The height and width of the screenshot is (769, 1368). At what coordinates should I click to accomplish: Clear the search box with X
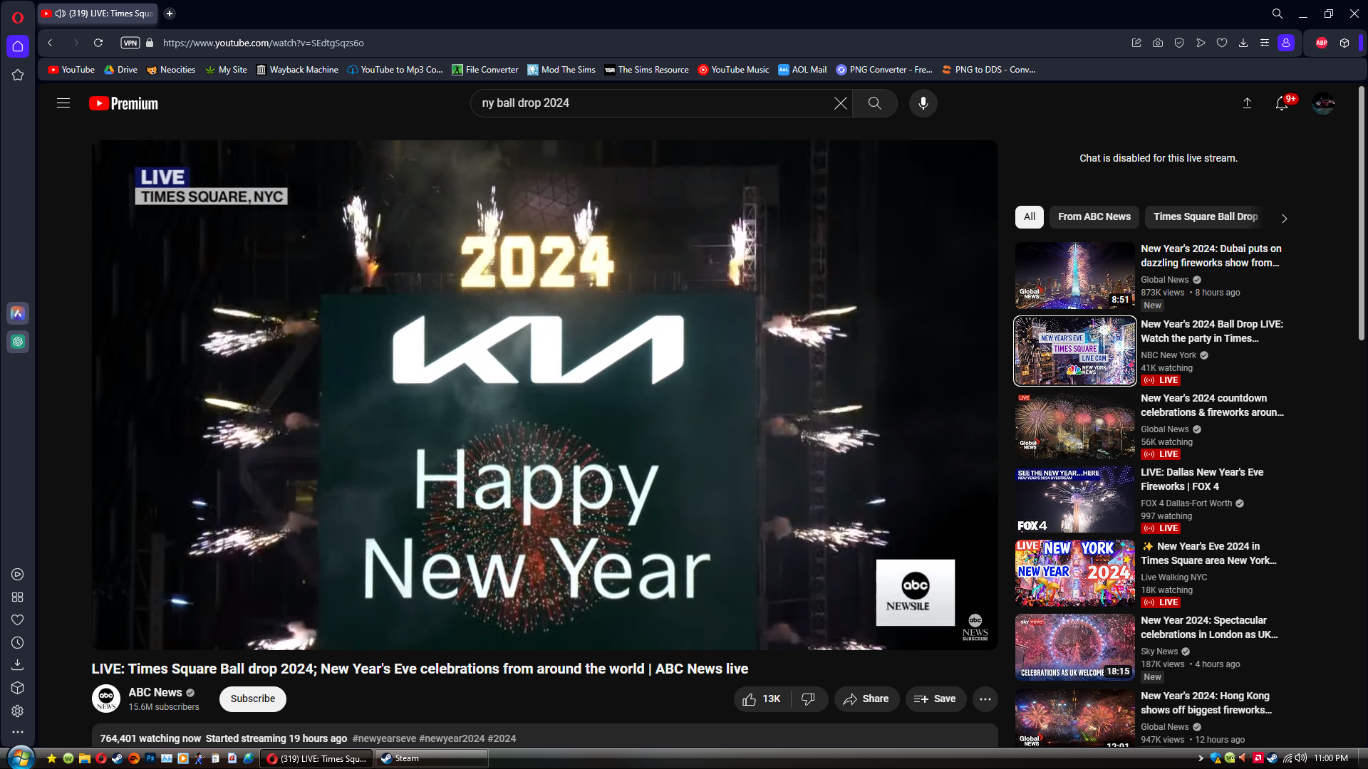[x=841, y=103]
